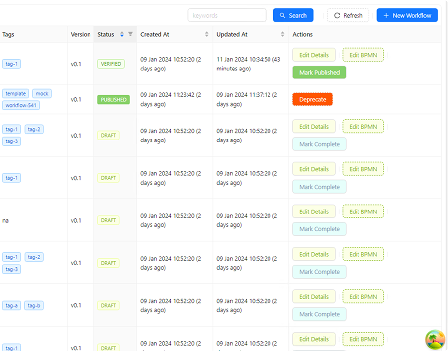Click the VERIFIED status badge
This screenshot has height=351, width=448.
tap(111, 64)
